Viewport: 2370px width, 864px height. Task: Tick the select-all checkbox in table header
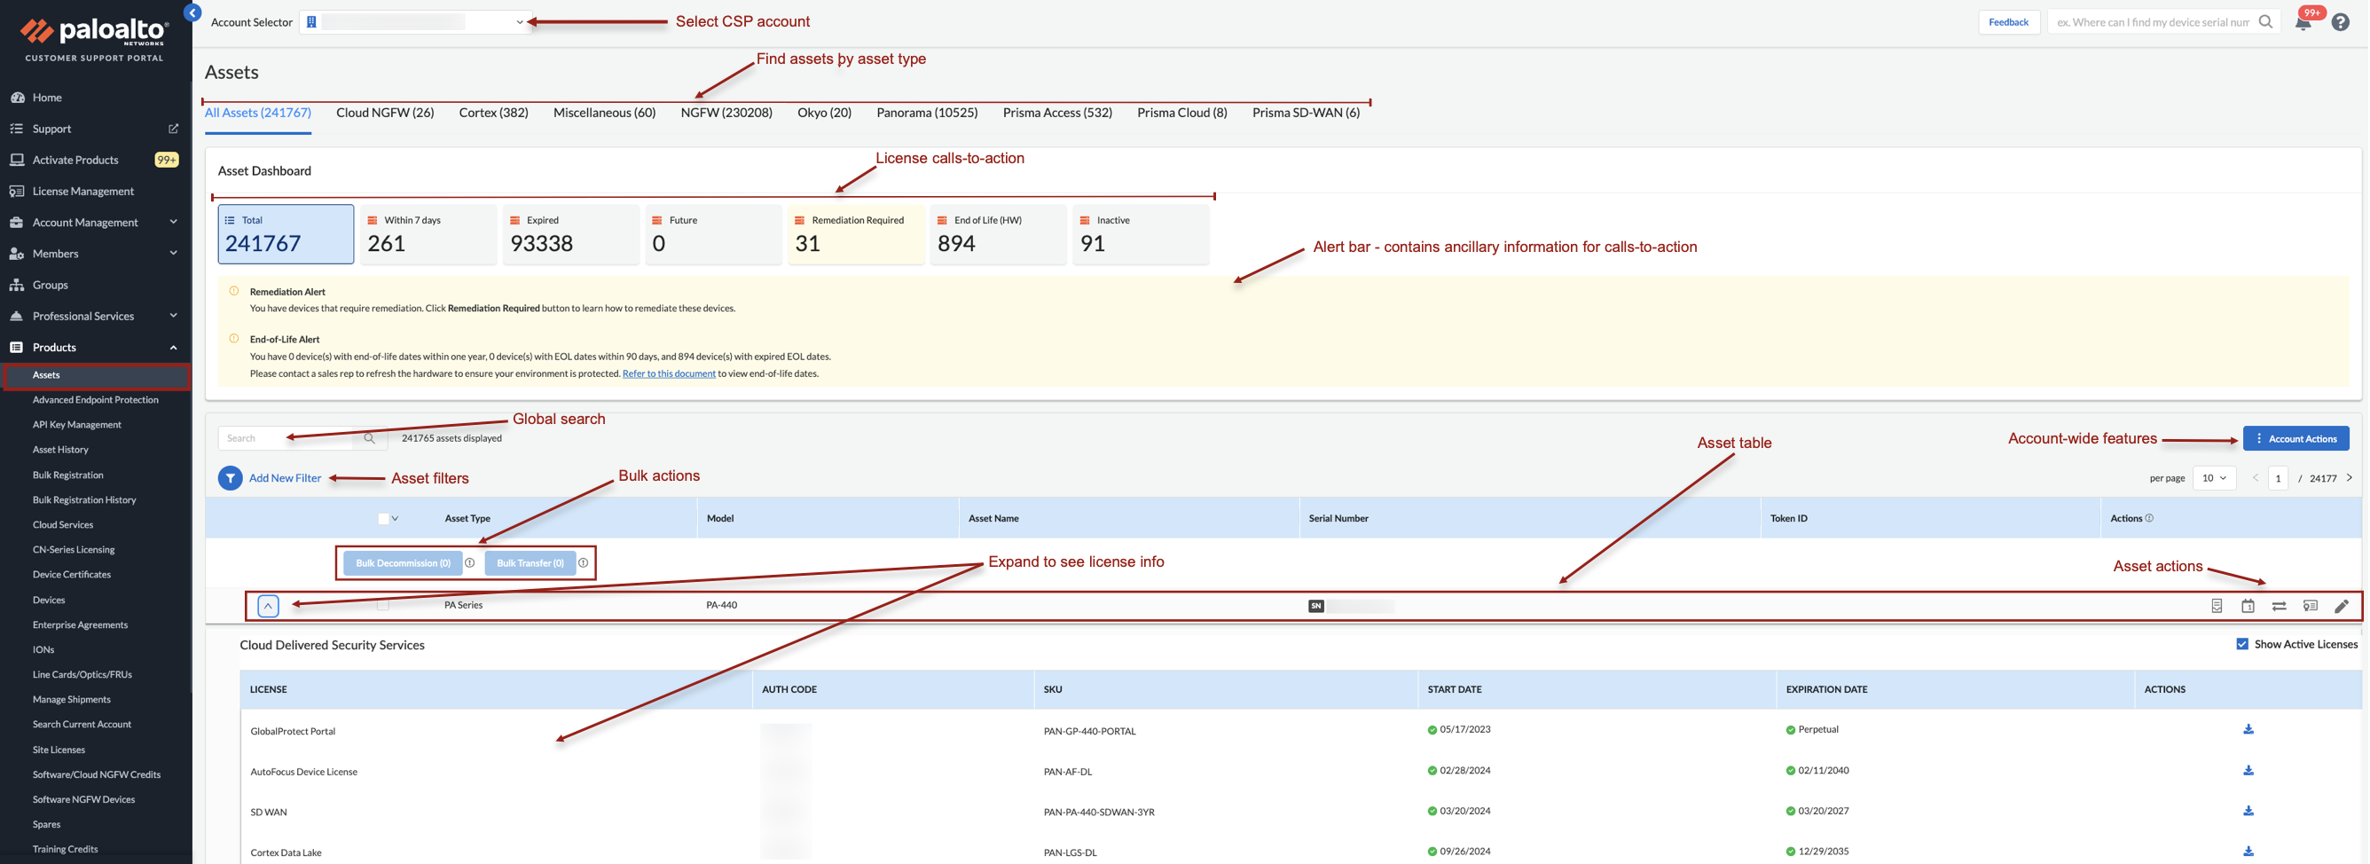click(x=384, y=519)
